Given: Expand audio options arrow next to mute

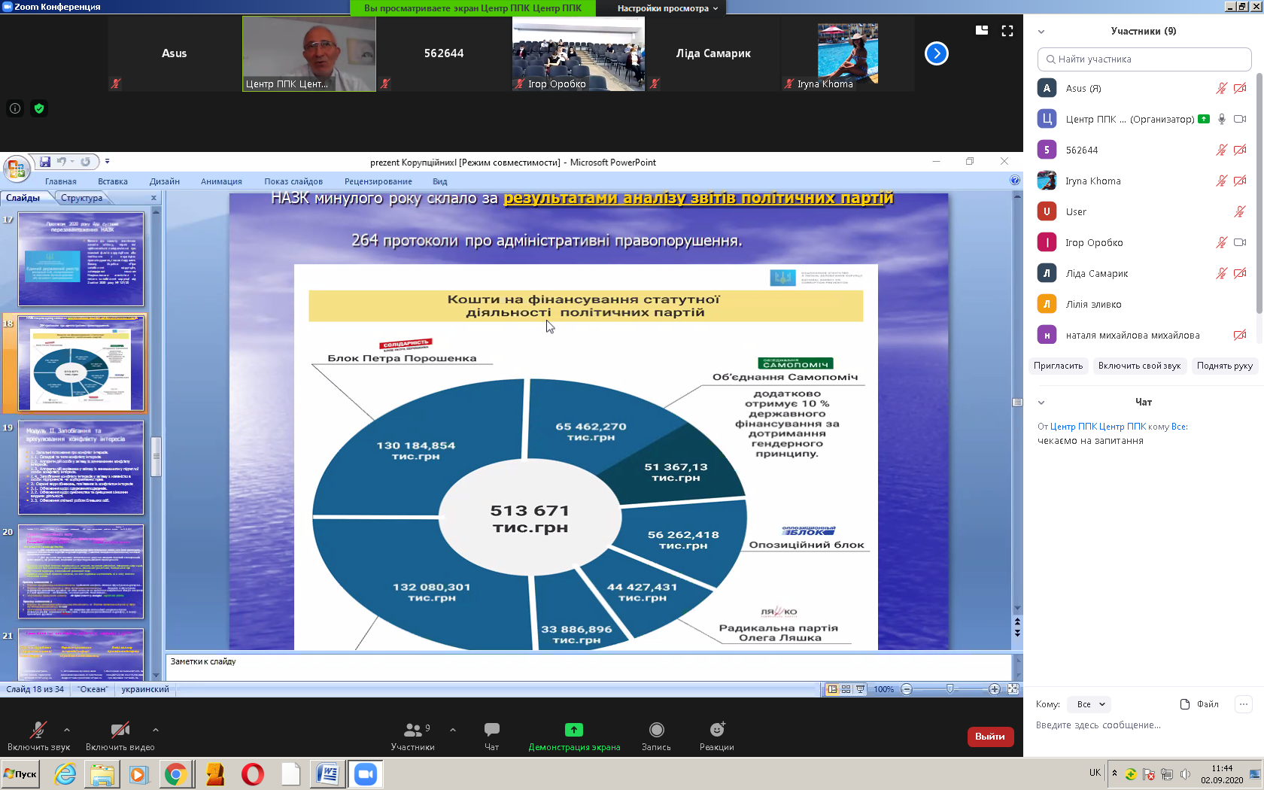Looking at the screenshot, I should [x=67, y=730].
